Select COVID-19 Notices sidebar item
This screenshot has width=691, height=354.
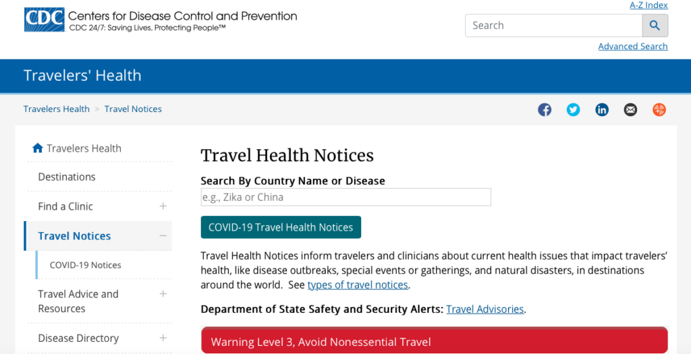(x=86, y=265)
